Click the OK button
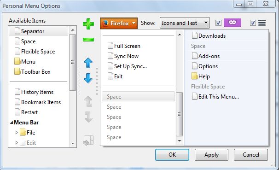Screen dimensions: 279x170 coord(172,155)
